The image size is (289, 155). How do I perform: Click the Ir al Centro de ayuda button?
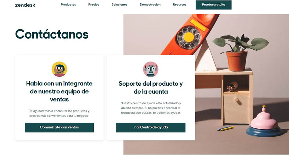click(x=151, y=127)
